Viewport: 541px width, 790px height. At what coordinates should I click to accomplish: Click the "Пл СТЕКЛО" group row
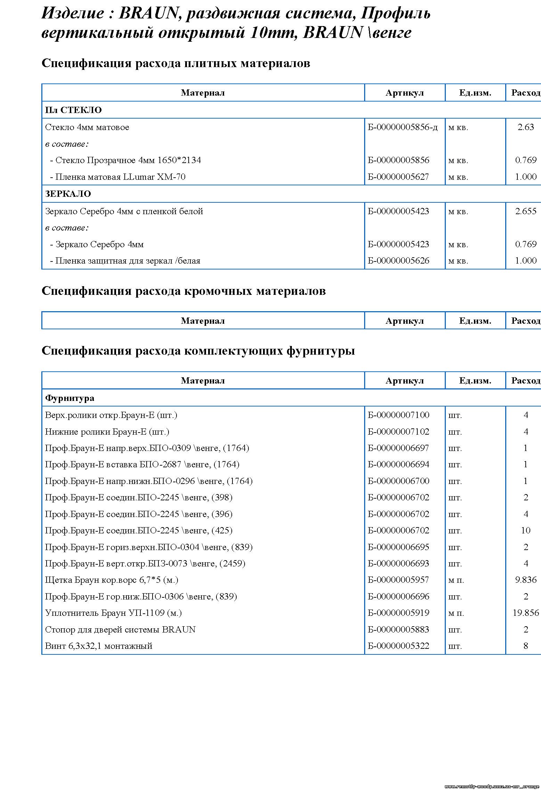pos(291,110)
